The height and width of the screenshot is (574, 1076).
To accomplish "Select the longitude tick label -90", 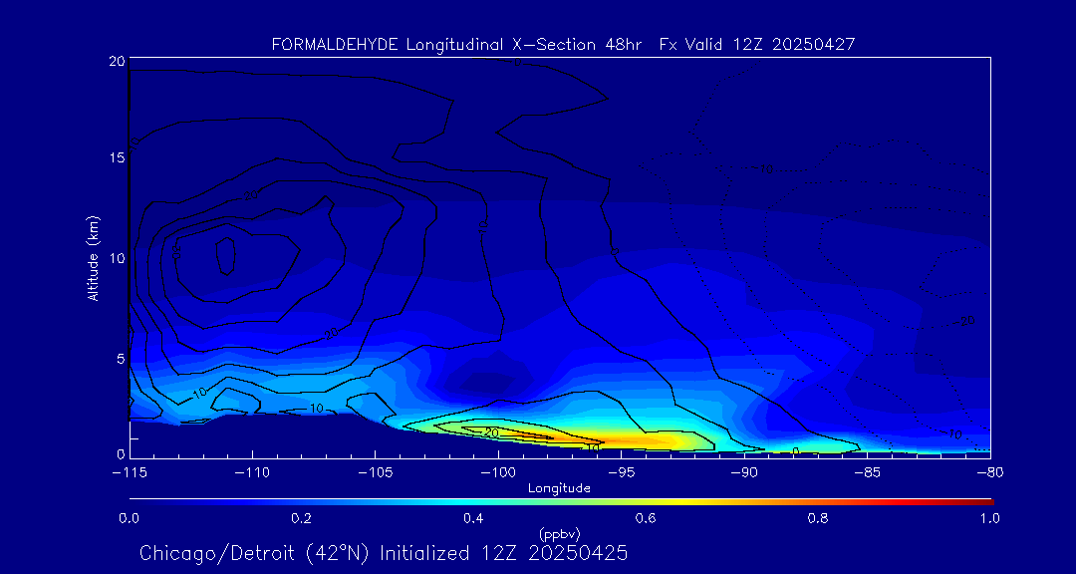I will (x=744, y=473).
